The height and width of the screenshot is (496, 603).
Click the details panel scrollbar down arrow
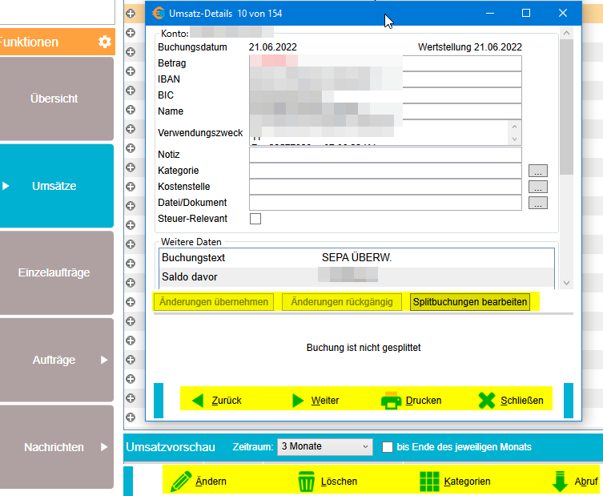tap(566, 283)
